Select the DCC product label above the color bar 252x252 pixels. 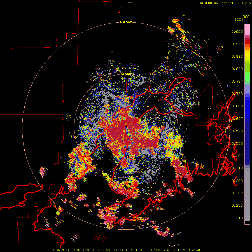tap(246, 17)
